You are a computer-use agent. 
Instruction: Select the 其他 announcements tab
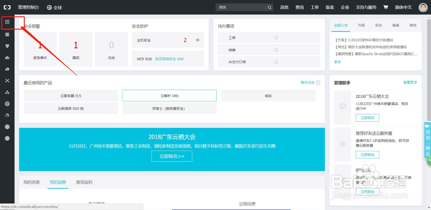click(x=413, y=25)
